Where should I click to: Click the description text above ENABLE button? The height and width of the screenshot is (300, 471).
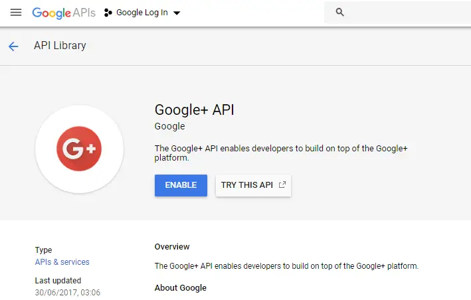click(x=281, y=153)
